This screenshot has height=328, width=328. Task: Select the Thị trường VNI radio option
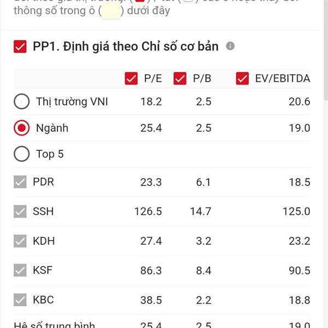[21, 102]
